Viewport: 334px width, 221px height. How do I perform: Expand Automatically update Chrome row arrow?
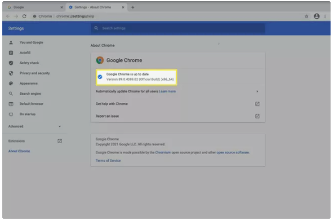pos(257,91)
